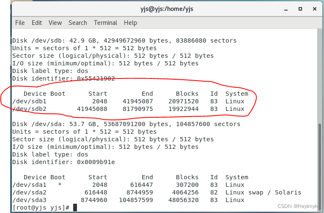Click the /dev/sda1 device name
This screenshot has width=324, height=213.
(29, 185)
